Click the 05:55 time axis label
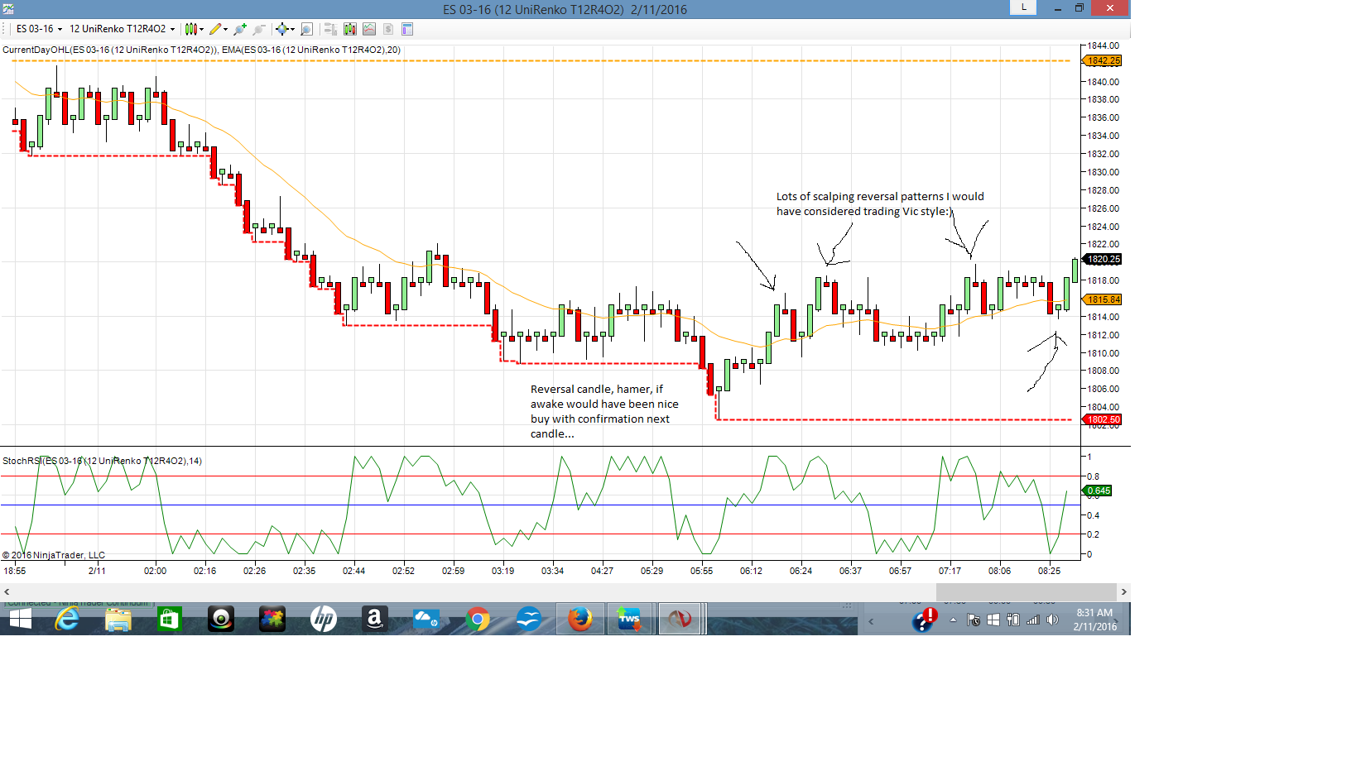This screenshot has height=761, width=1356. 701,571
